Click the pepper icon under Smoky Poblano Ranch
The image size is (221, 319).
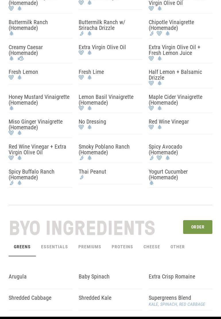coord(82,158)
